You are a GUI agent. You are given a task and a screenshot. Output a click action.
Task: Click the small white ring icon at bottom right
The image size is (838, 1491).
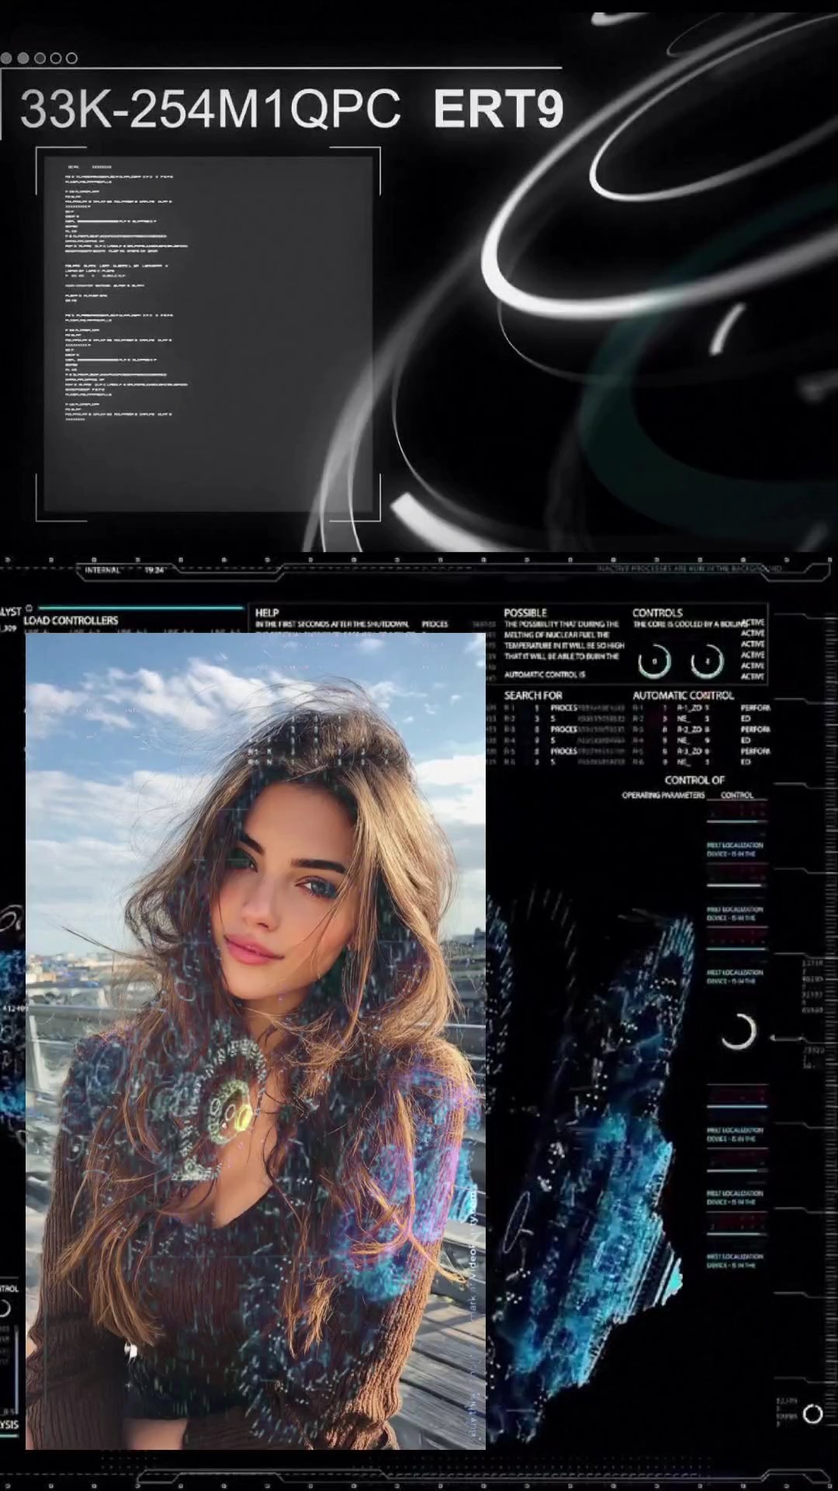coord(812,1413)
